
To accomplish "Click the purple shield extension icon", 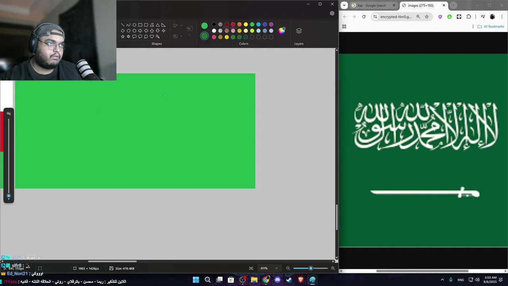I will (x=440, y=17).
